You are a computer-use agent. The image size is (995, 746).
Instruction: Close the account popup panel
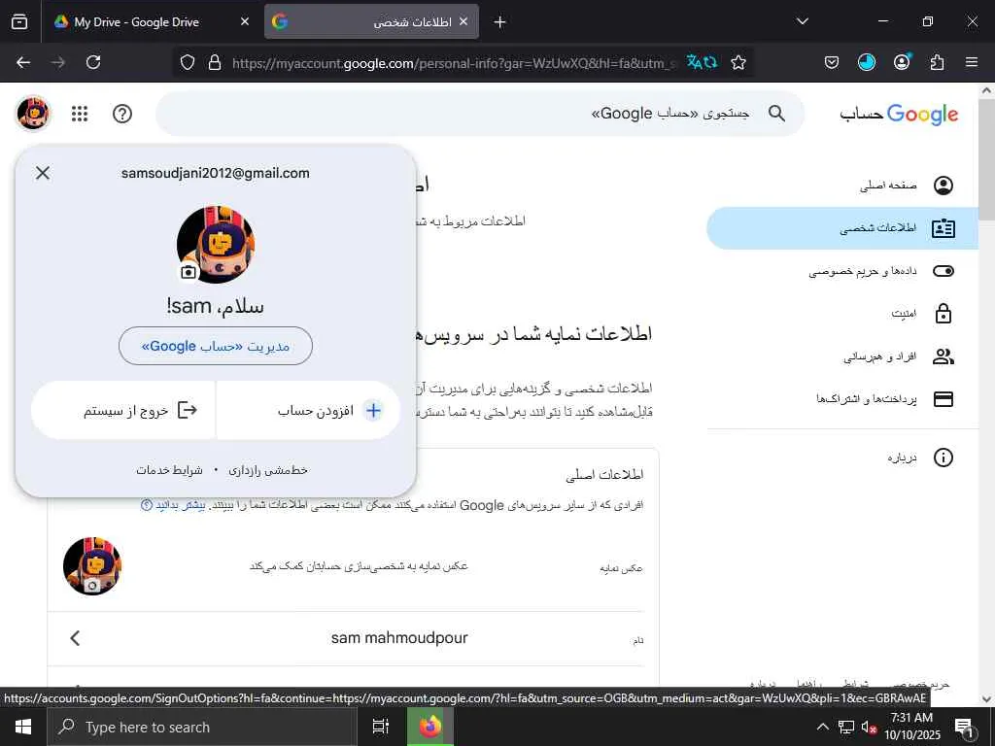click(43, 173)
